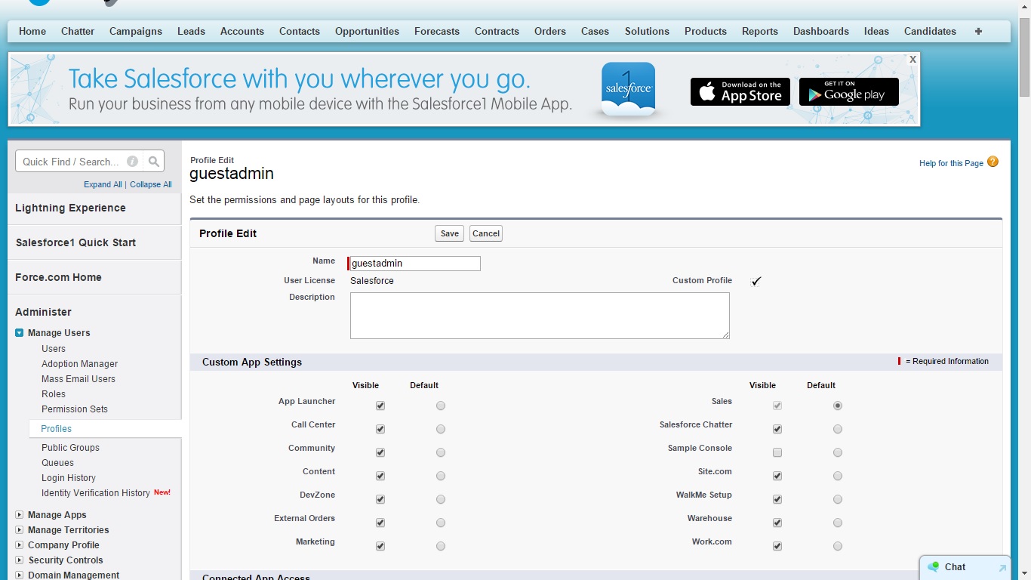The height and width of the screenshot is (580, 1031).
Task: Open the Google Play download badge
Action: click(848, 91)
